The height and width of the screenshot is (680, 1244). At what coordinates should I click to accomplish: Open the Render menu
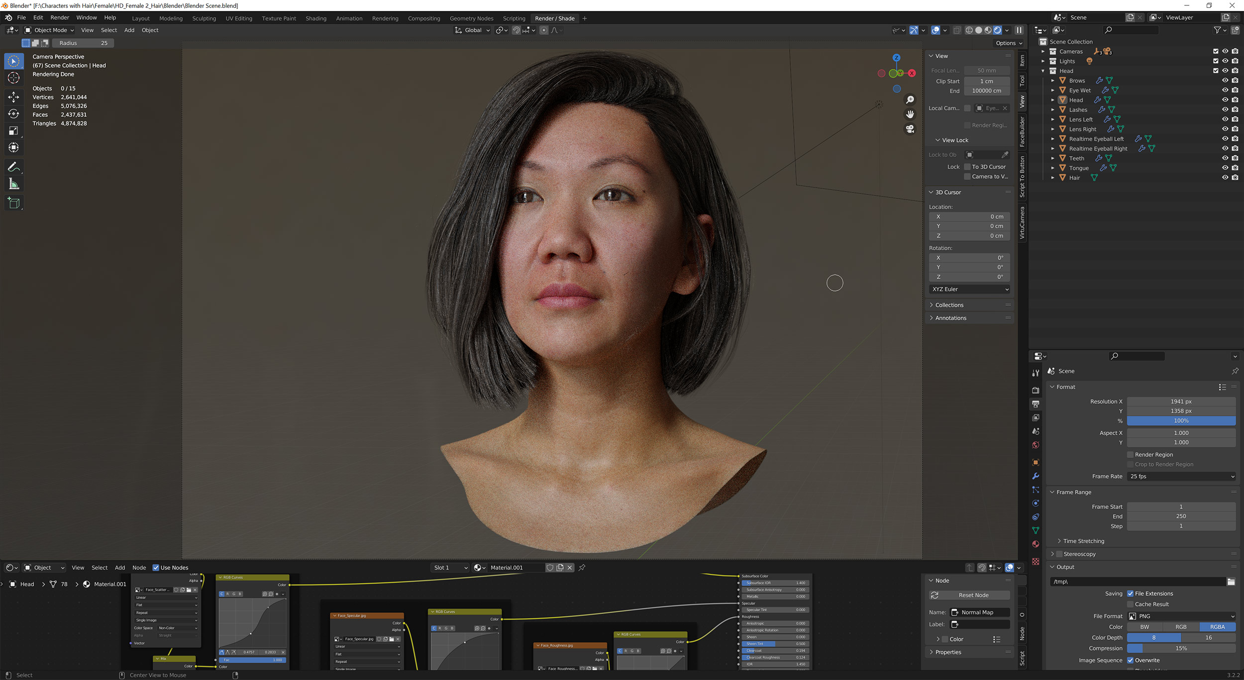click(x=60, y=17)
